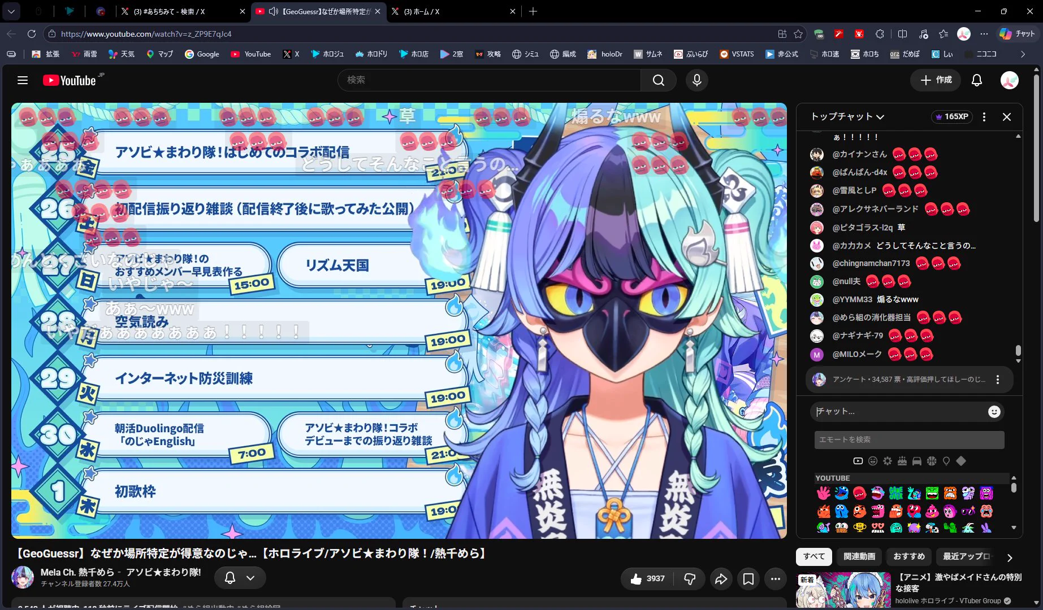
Task: Open more actions beside the save button
Action: click(x=776, y=578)
